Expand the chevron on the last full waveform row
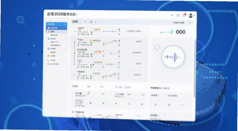This screenshot has height=131, width=238. click(x=142, y=79)
